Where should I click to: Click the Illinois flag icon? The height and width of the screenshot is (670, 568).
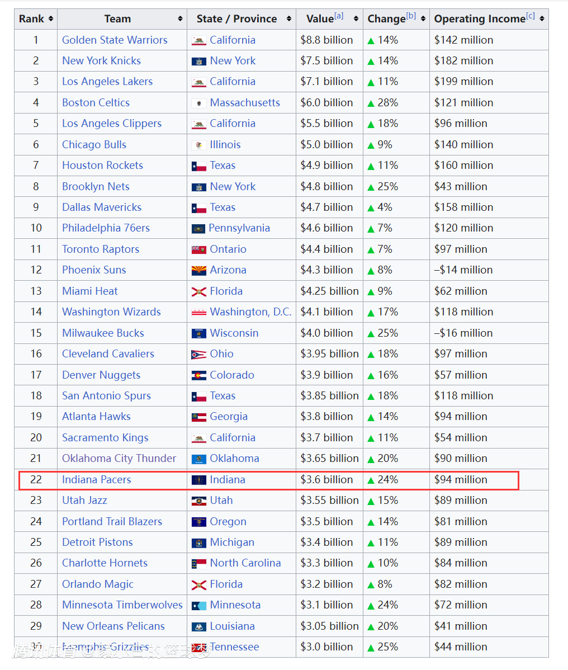(199, 145)
